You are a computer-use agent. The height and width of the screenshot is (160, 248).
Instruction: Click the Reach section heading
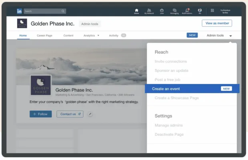pyautogui.click(x=161, y=52)
